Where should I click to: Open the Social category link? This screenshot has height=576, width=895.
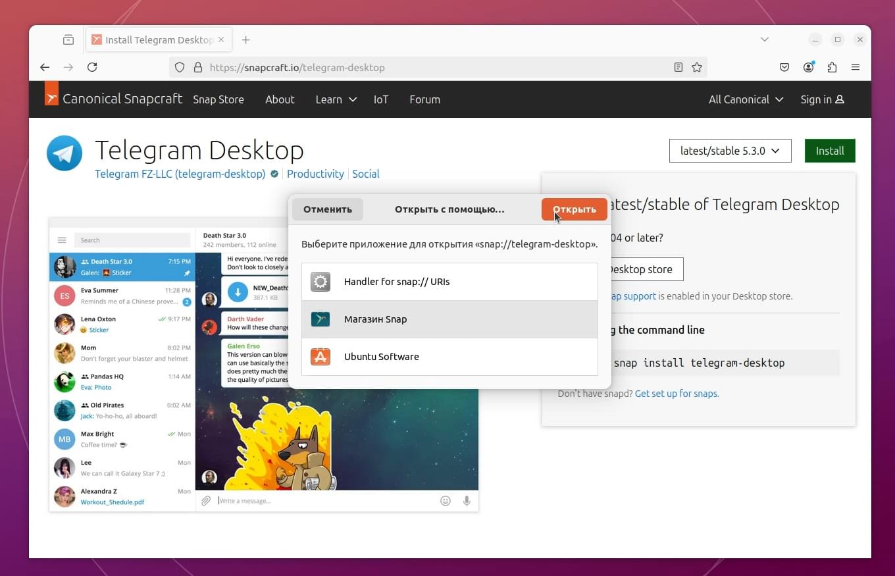pos(365,174)
